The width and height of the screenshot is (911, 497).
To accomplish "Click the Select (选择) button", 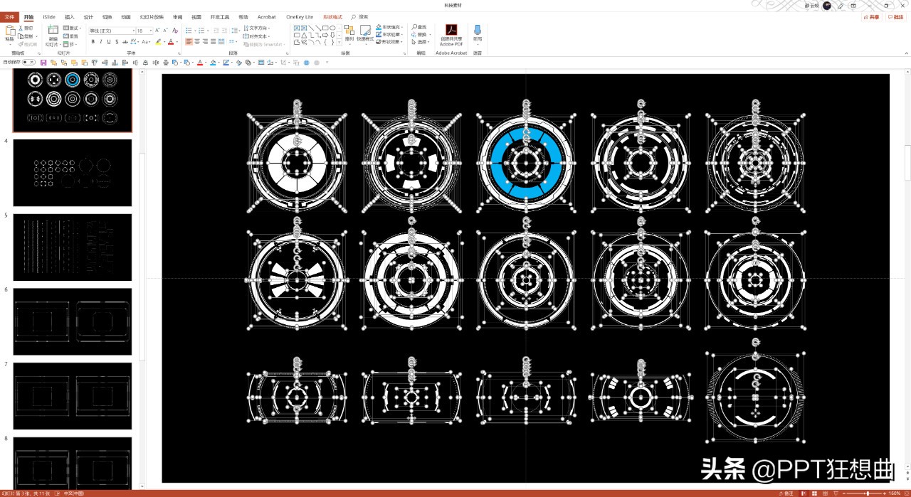I will 421,41.
